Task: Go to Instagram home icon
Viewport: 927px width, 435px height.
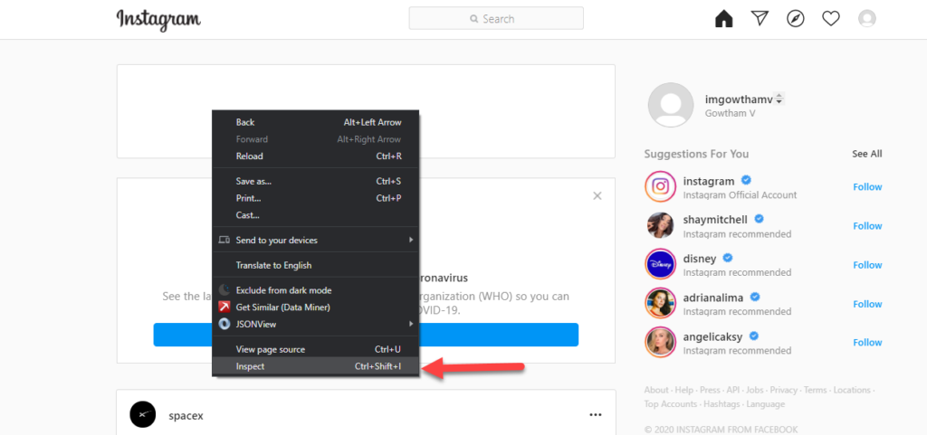Action: [x=723, y=19]
